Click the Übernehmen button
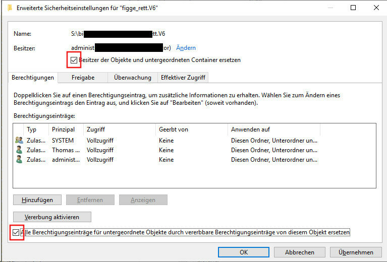This screenshot has height=262, width=387. coord(356,252)
